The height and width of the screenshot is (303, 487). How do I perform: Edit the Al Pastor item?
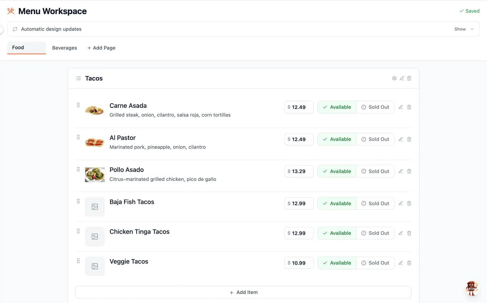point(401,139)
